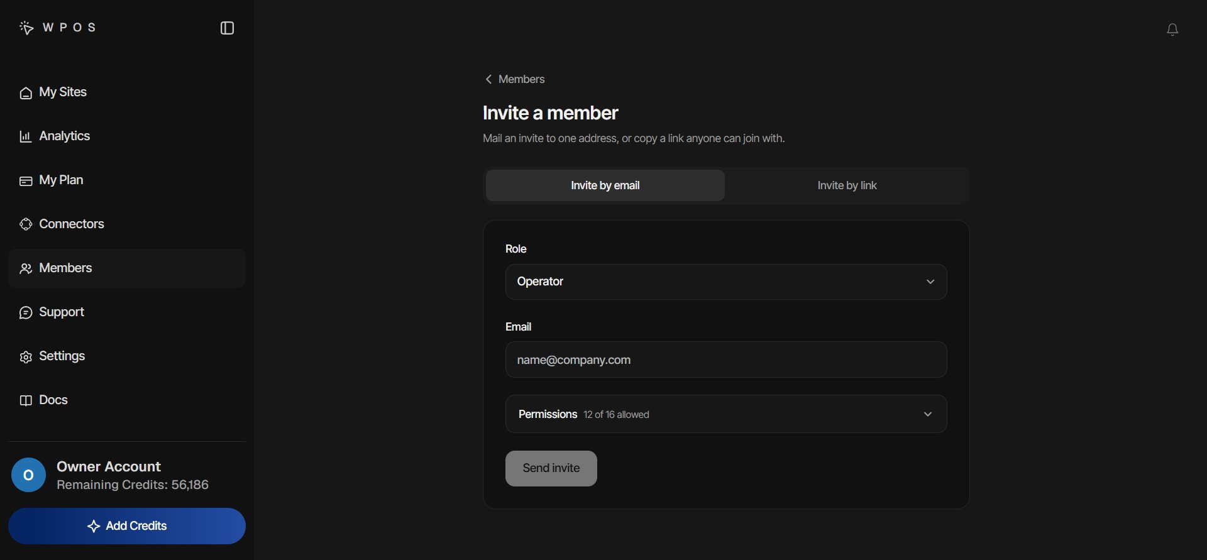
Task: Click the Members people icon
Action: [x=26, y=269]
